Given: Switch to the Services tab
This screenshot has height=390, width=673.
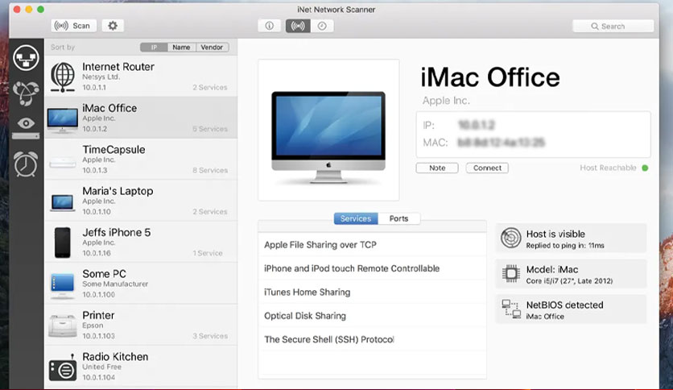Looking at the screenshot, I should pyautogui.click(x=356, y=218).
